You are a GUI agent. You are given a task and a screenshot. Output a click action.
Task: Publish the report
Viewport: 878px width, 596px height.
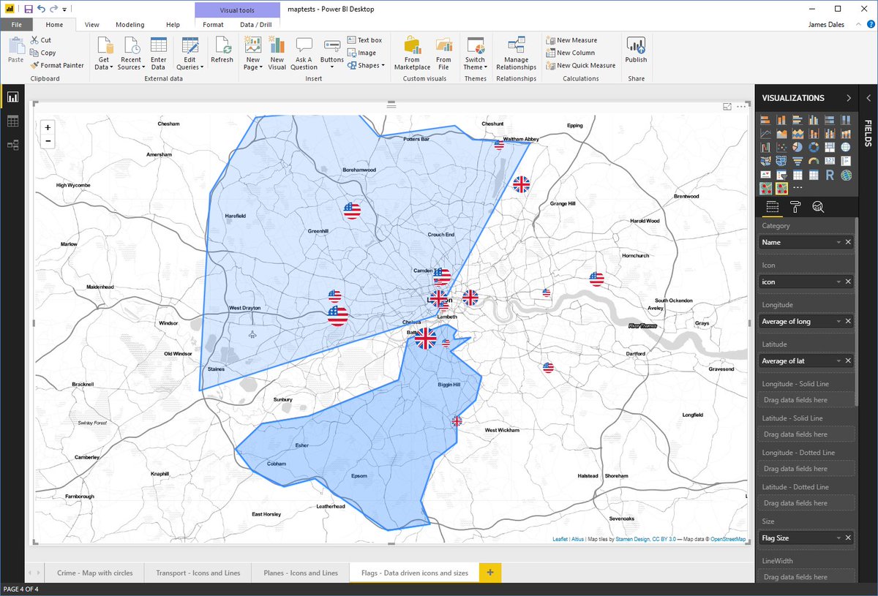(x=636, y=50)
